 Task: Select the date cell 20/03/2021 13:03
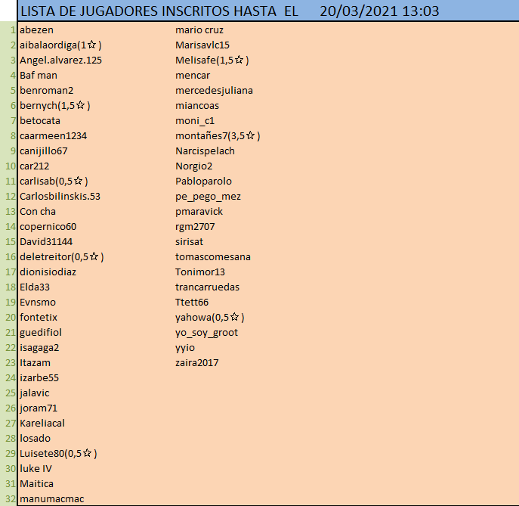379,11
